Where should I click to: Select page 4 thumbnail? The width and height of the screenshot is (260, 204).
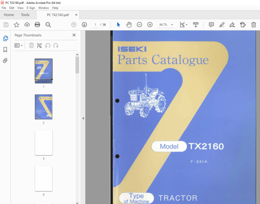pos(44,179)
